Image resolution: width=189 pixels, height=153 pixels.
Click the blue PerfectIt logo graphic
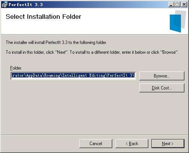tap(175, 23)
